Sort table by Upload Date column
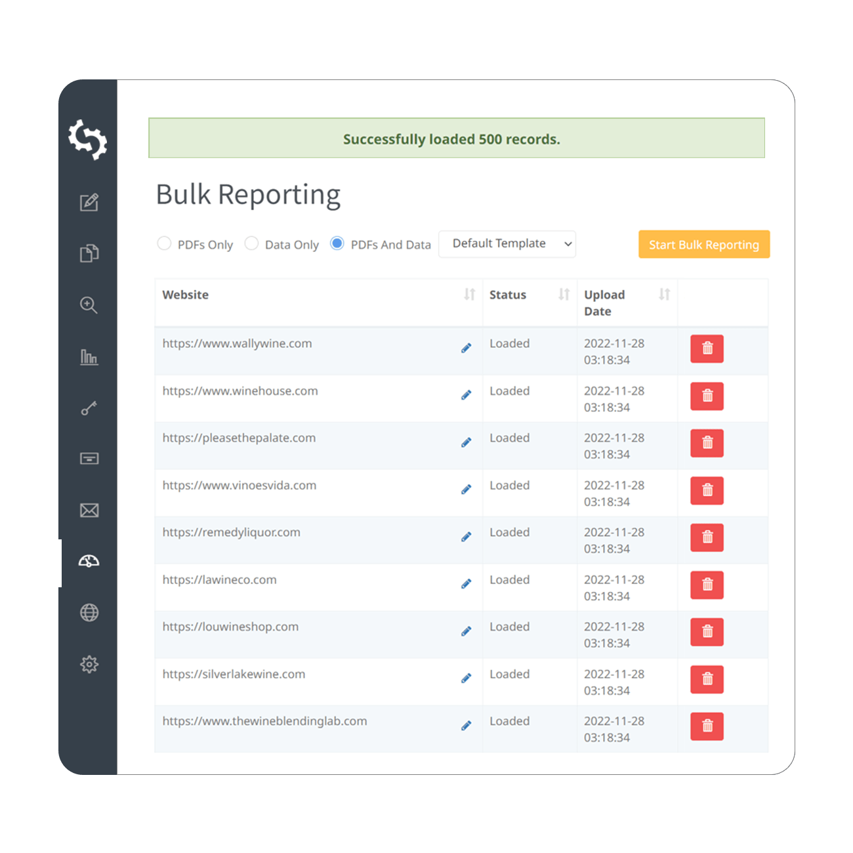This screenshot has width=853, height=853. click(664, 295)
